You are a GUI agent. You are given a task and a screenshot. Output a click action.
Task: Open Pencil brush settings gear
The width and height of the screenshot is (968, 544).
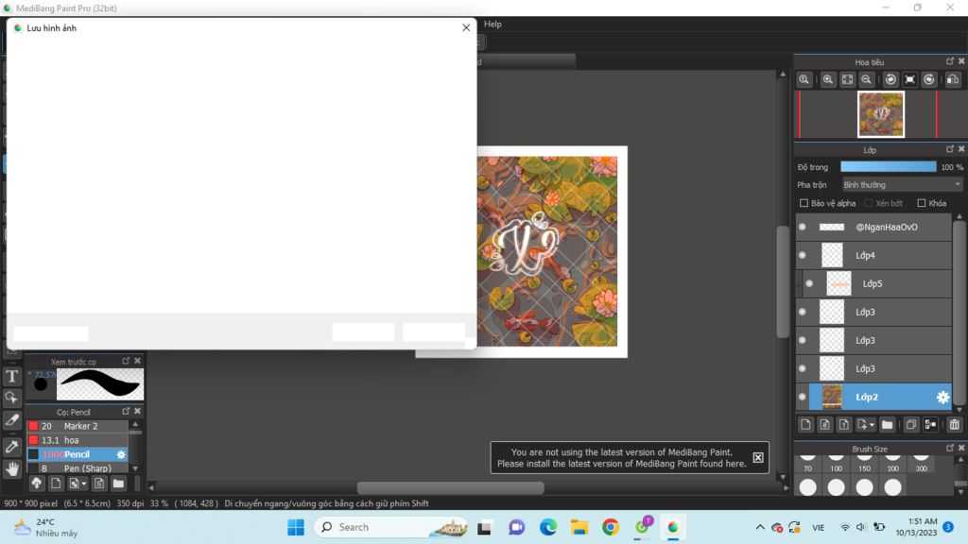(x=121, y=454)
